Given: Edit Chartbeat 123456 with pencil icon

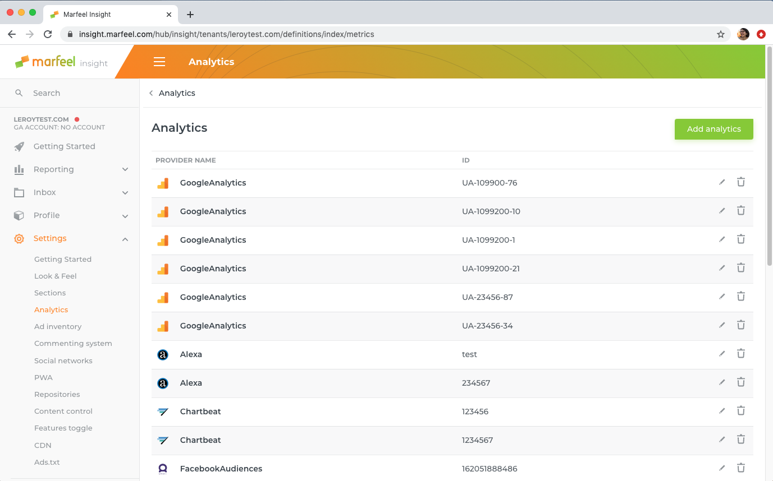Looking at the screenshot, I should coord(722,411).
